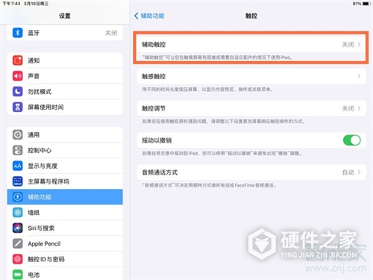Viewport: 373px width, 280px height.
Task: Open 通用 settings row
Action: point(65,134)
